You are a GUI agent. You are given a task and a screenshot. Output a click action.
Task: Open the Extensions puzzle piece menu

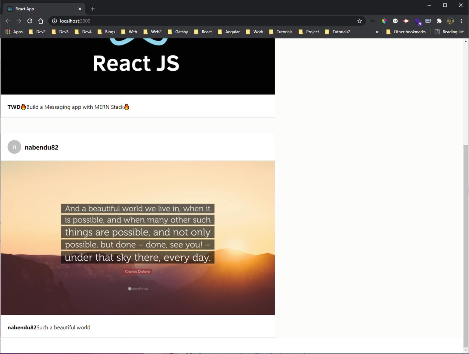[x=439, y=21]
